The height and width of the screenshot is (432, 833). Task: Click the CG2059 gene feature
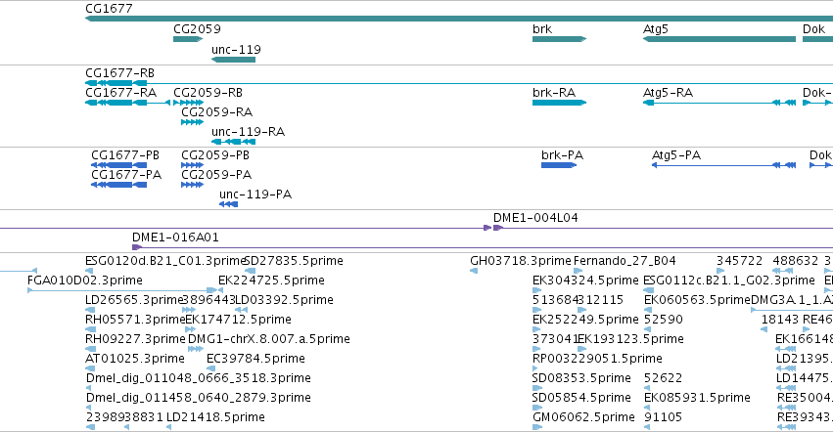188,39
